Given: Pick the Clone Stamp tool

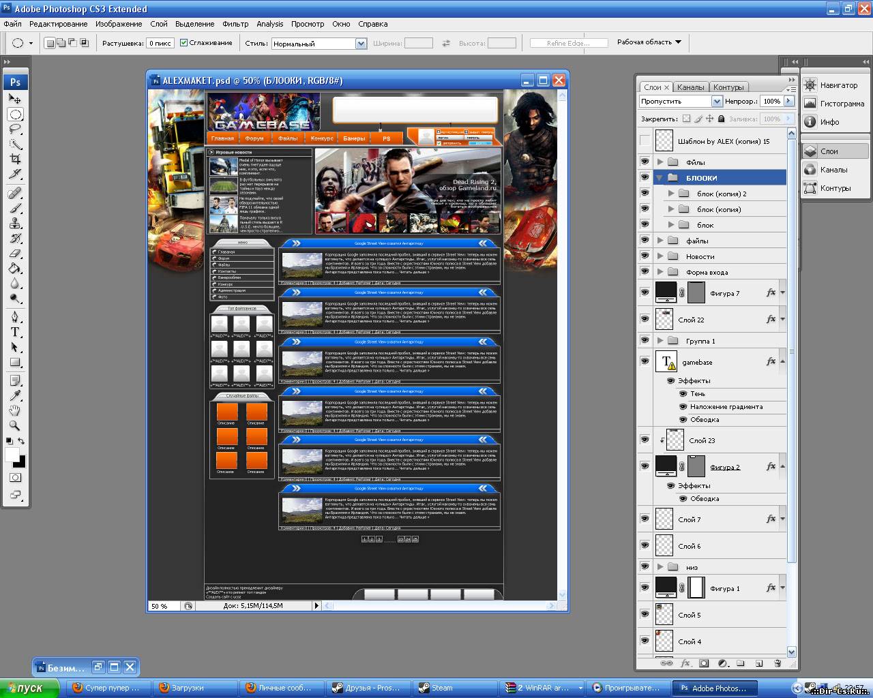Looking at the screenshot, I should (15, 224).
